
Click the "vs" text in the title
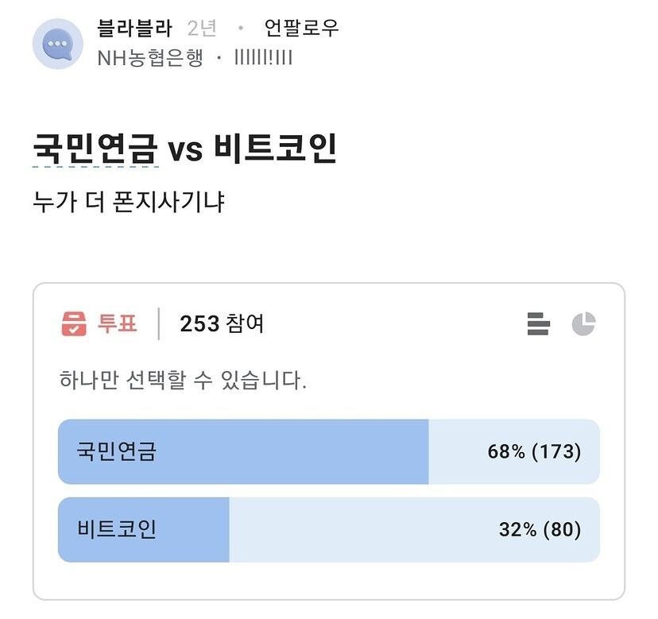click(185, 150)
